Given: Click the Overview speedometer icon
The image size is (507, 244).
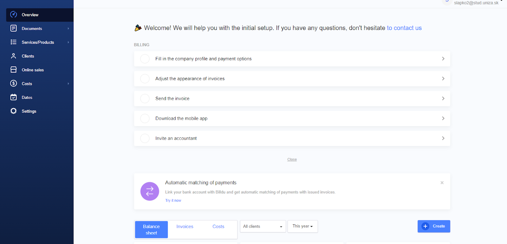Looking at the screenshot, I should (14, 15).
